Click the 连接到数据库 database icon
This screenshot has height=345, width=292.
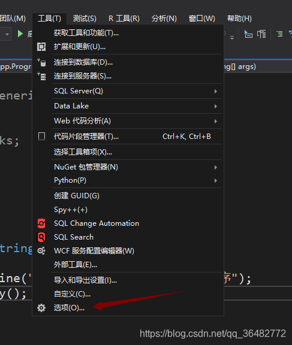click(41, 62)
